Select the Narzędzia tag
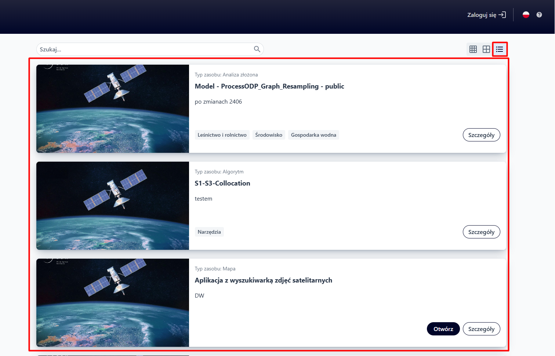 [x=209, y=232]
